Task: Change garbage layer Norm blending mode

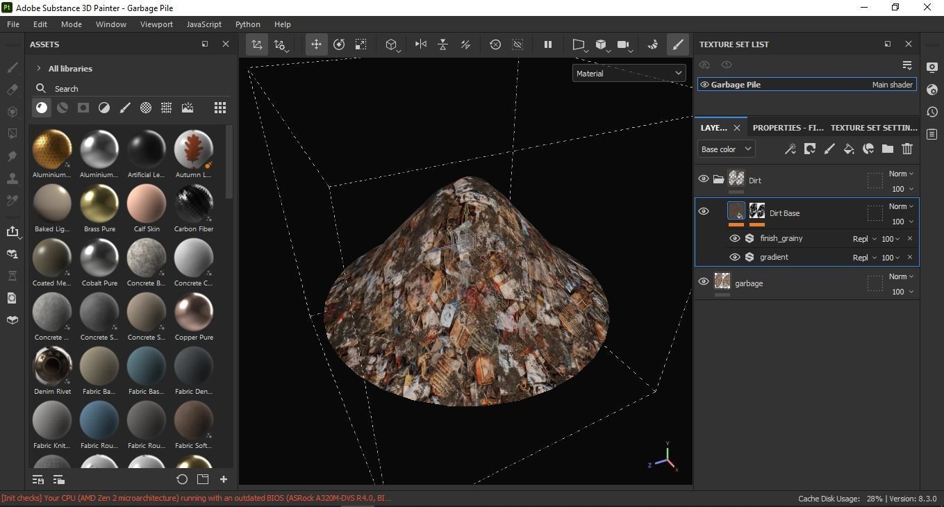Action: (x=902, y=276)
